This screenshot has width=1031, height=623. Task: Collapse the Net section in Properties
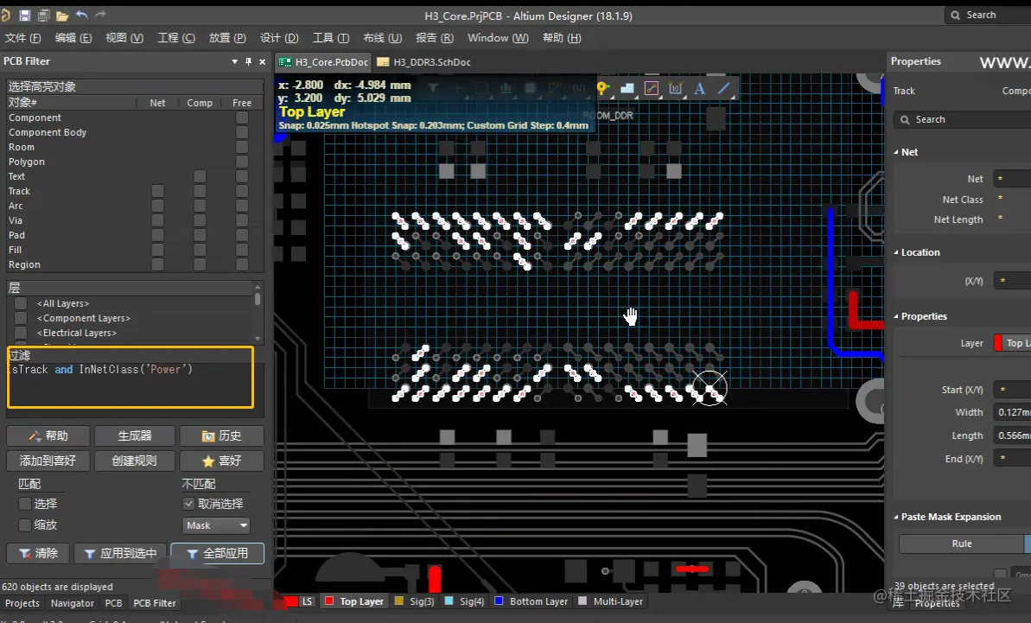(x=896, y=151)
